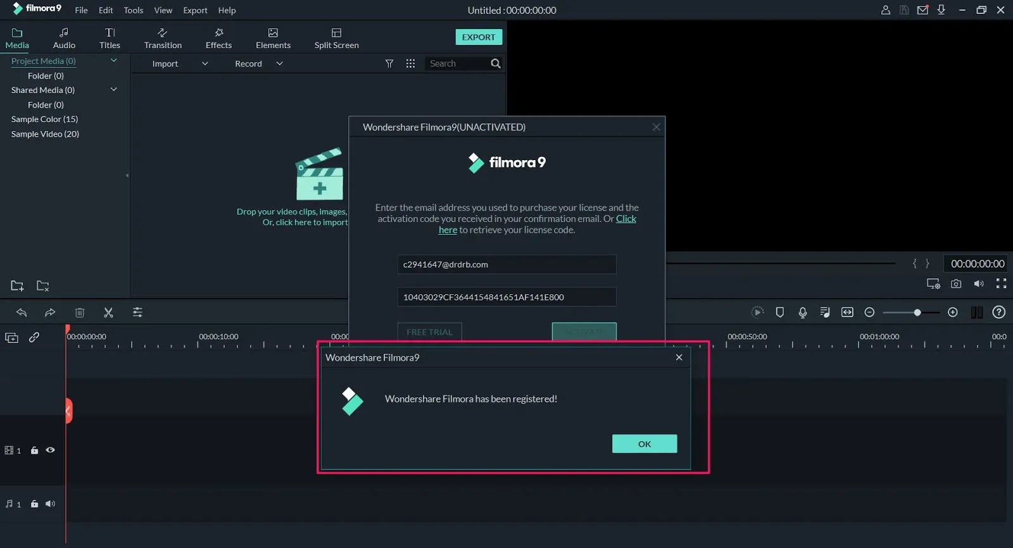Select Sample Color (15) in media library

[44, 119]
